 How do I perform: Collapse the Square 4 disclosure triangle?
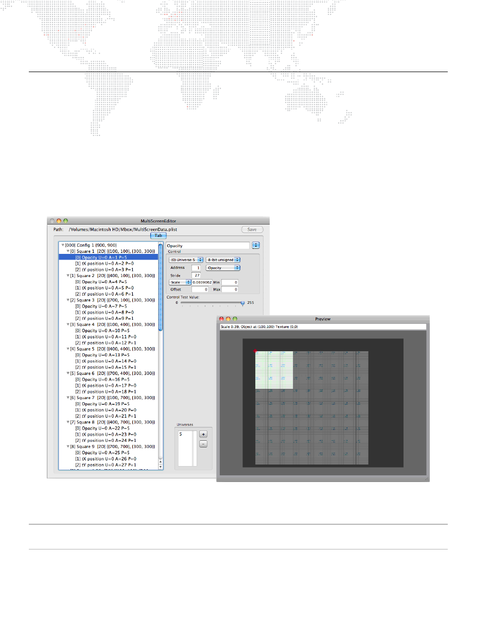(x=68, y=324)
